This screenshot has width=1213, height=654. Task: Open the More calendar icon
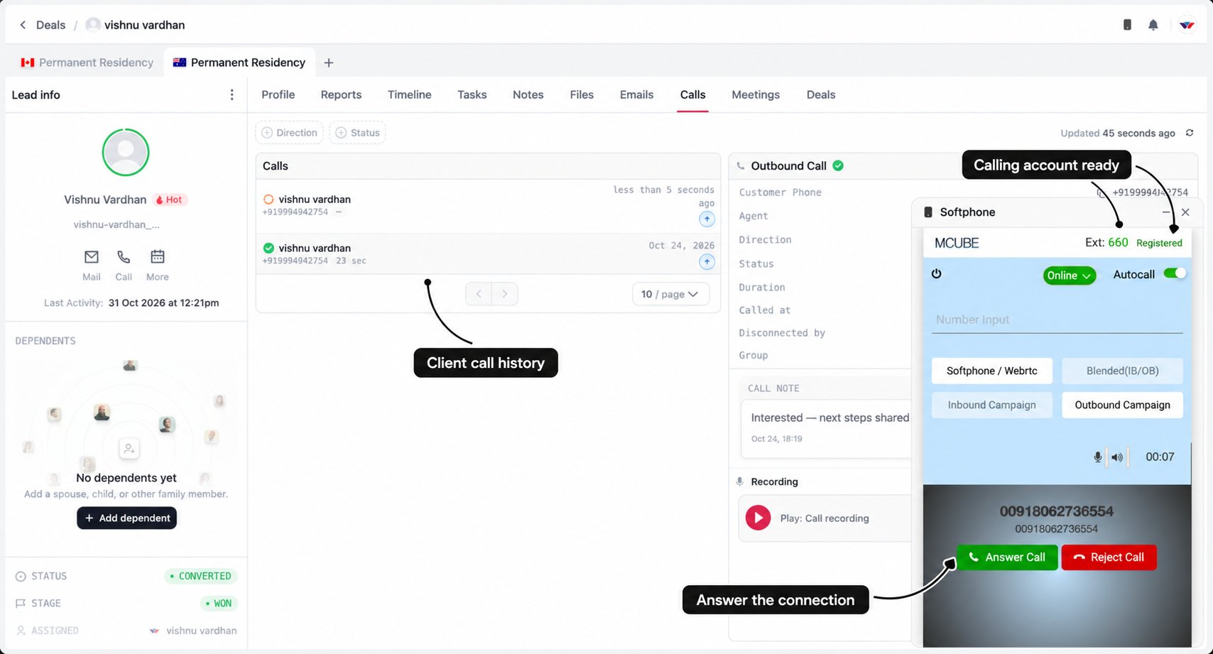click(158, 256)
